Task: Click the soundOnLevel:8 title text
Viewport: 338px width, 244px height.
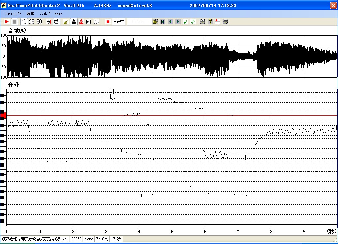Action: point(135,5)
